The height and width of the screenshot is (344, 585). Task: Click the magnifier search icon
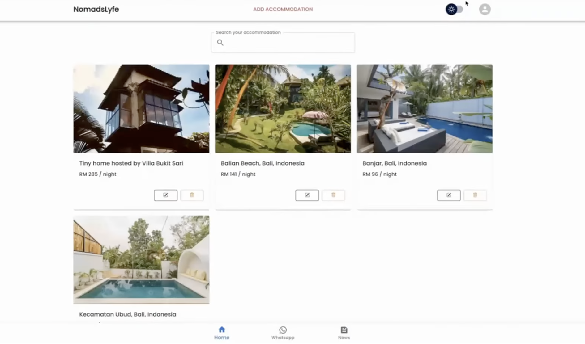tap(220, 43)
